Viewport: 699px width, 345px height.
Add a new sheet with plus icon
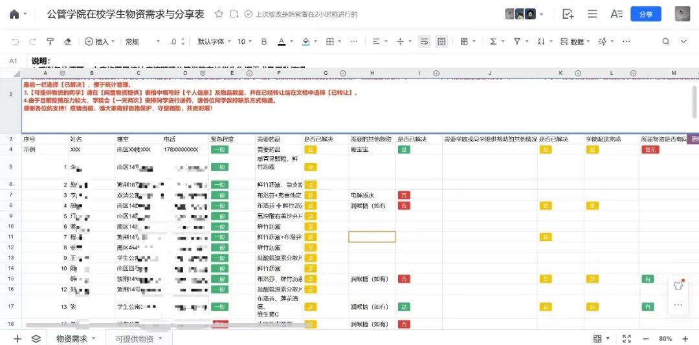point(17,339)
